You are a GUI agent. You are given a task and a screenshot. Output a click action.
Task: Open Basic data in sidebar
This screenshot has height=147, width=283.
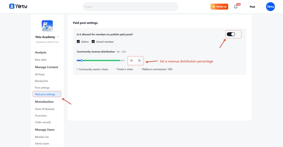click(41, 60)
